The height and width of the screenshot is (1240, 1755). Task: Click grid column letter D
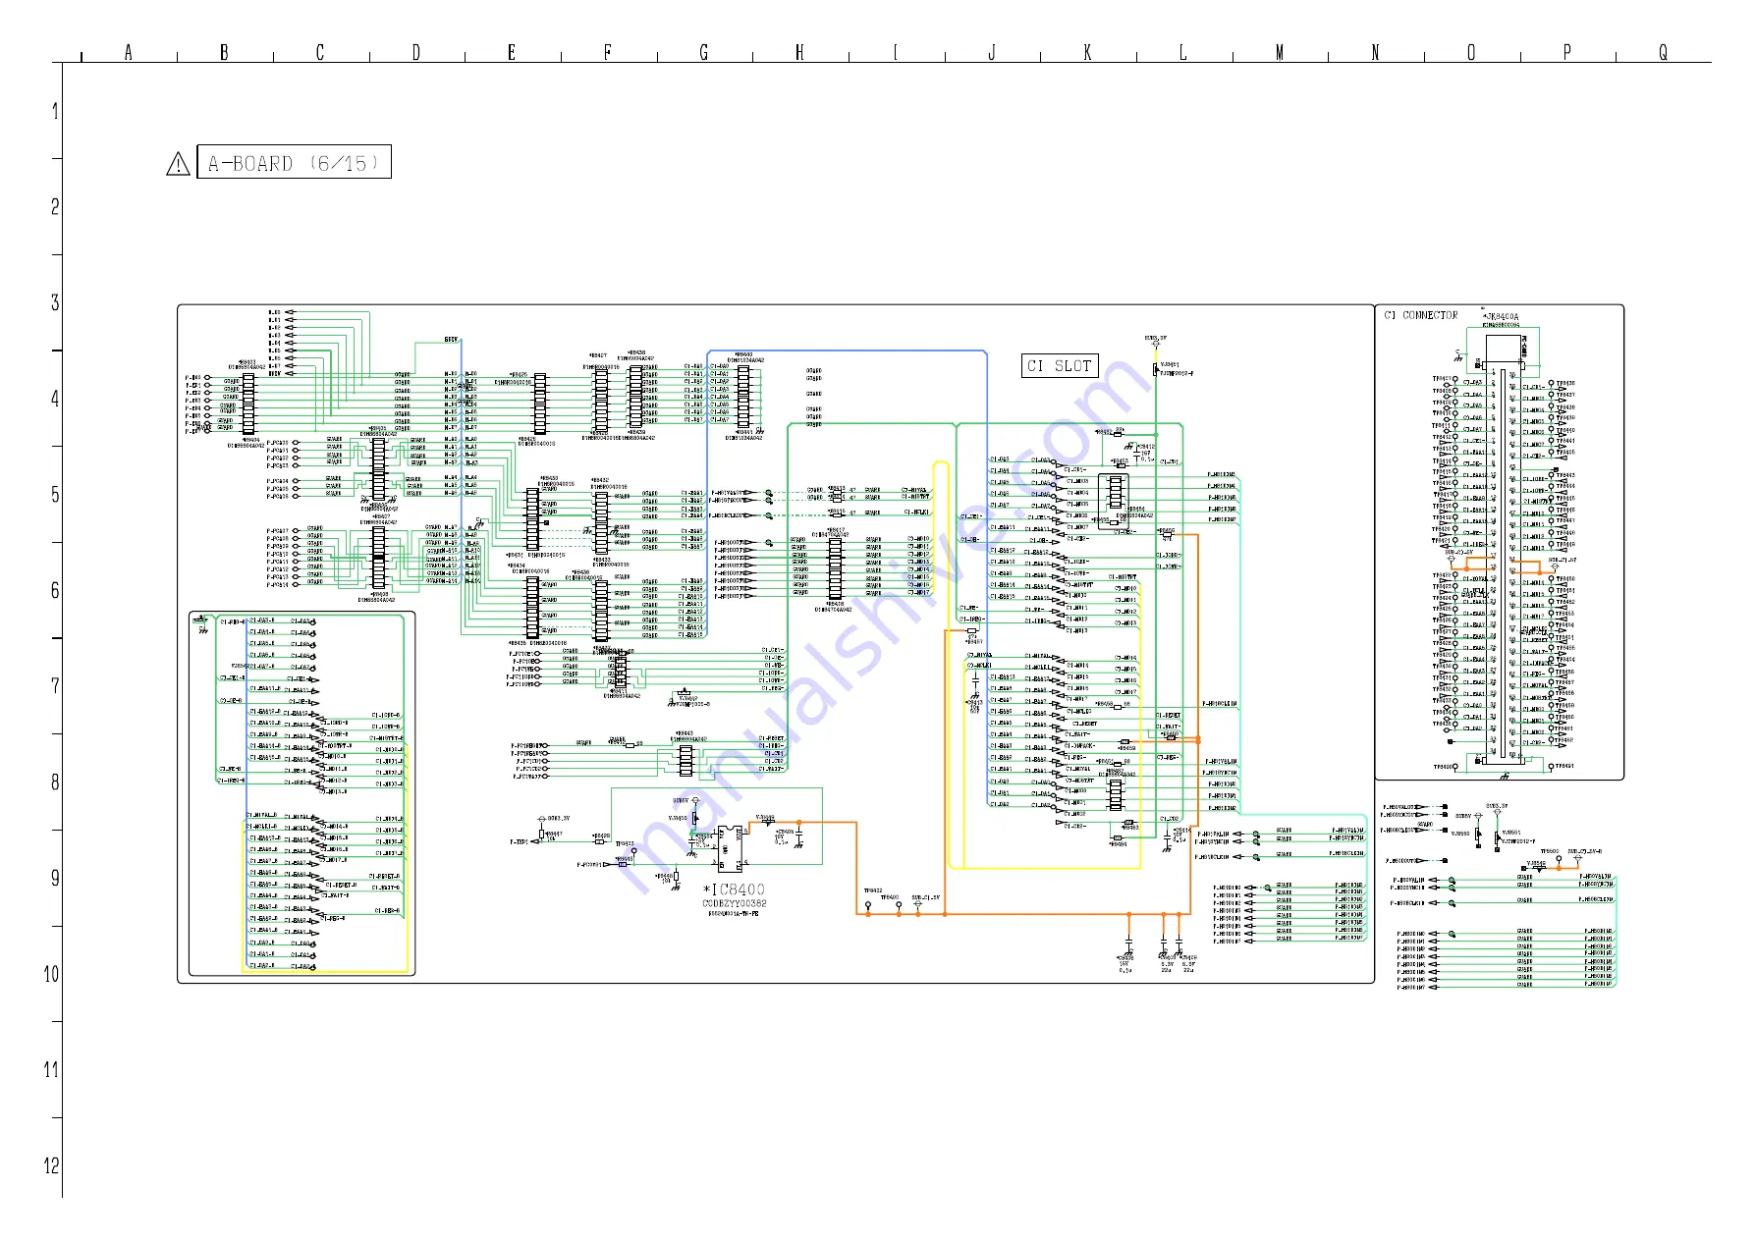point(415,53)
